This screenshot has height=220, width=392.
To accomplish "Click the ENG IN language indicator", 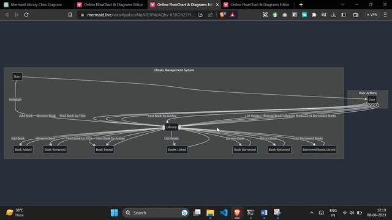I will click(x=333, y=213).
